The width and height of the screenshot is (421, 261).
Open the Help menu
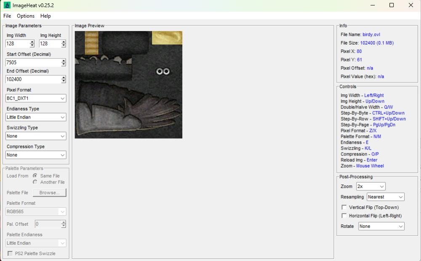click(45, 16)
